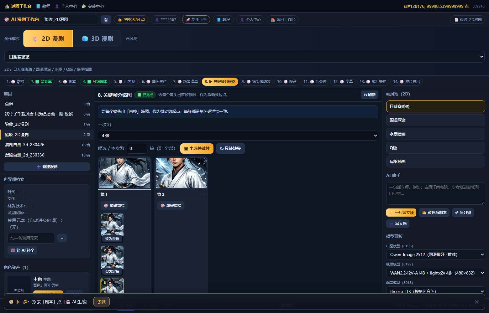Click 设为定稿 on candidate 1
Viewport: 489px width, 313px height.
112,239
